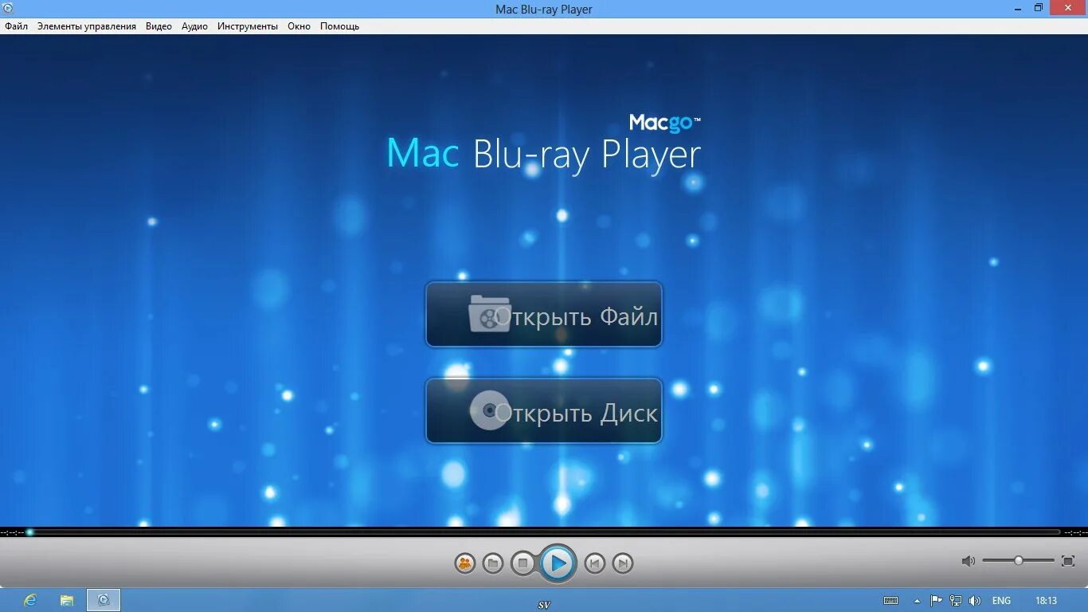Viewport: 1088px width, 612px height.
Task: Open the Элементы управления menu
Action: pyautogui.click(x=87, y=26)
